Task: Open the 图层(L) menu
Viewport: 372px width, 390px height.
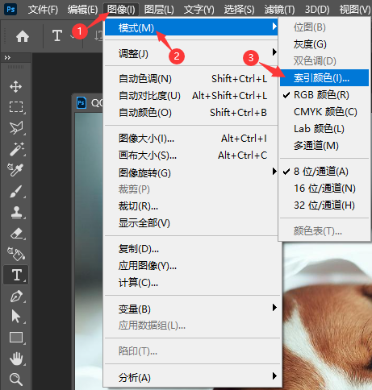Action: 159,10
